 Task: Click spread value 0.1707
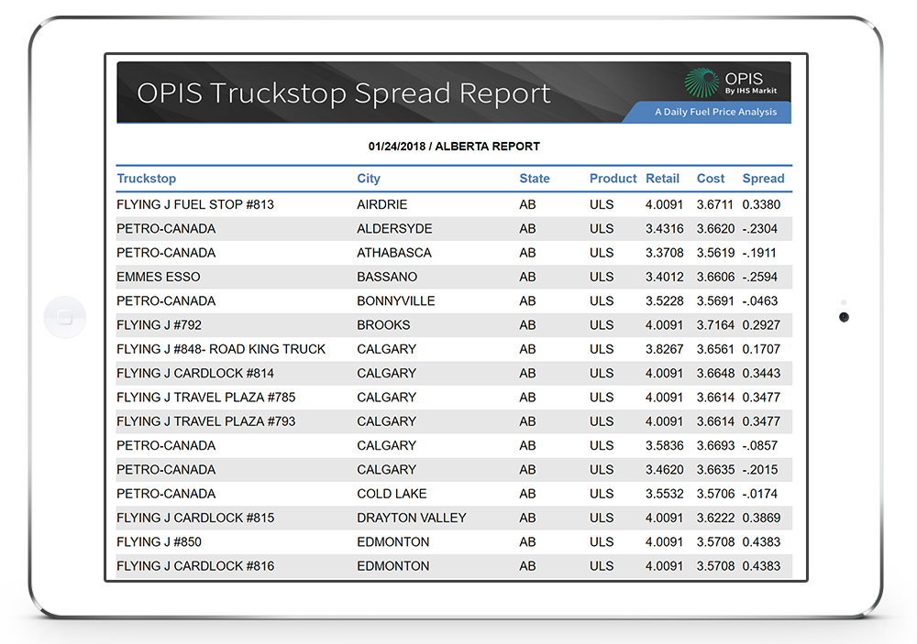tap(761, 349)
